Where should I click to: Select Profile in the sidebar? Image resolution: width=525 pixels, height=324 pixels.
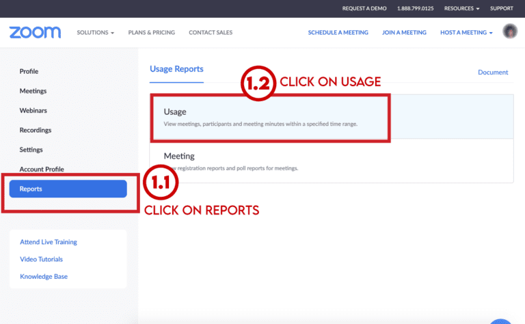point(29,72)
